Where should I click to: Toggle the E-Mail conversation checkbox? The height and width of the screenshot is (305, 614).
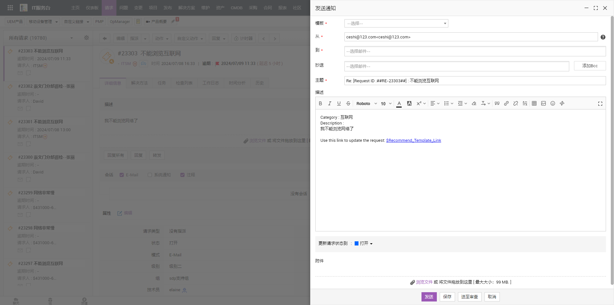(x=122, y=175)
